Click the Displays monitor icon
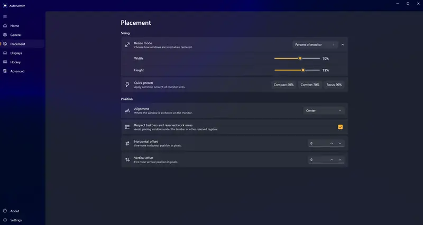This screenshot has width=423, height=225. click(5, 53)
